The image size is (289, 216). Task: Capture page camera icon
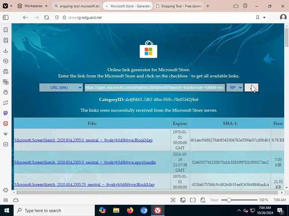point(173,200)
